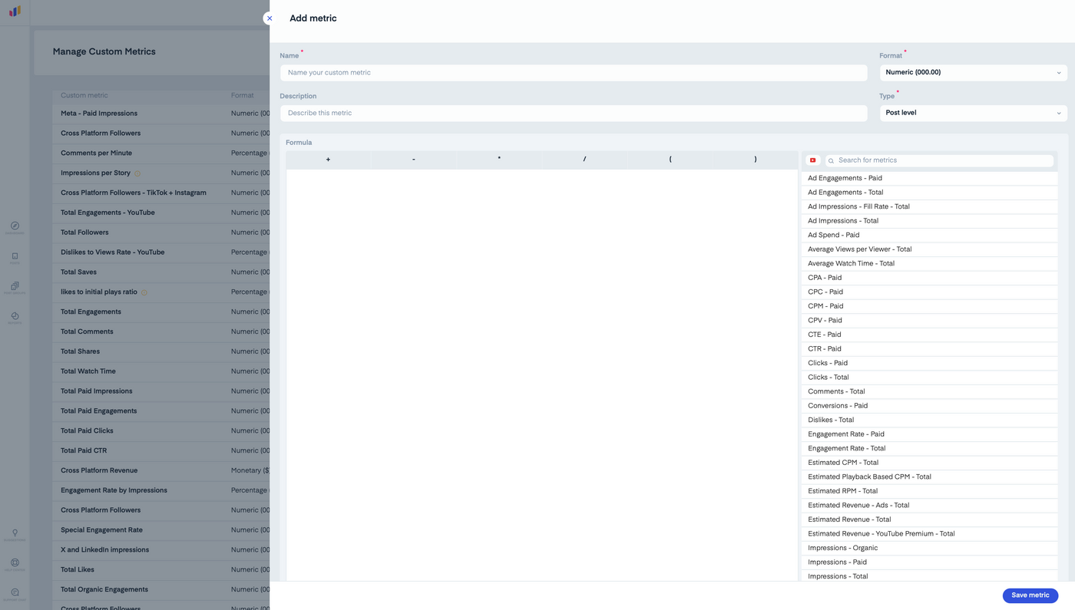Insert the divide operator into formula

tap(584, 160)
